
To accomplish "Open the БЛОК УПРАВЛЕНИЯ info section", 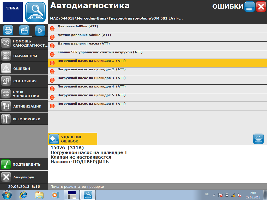I will tap(24, 93).
